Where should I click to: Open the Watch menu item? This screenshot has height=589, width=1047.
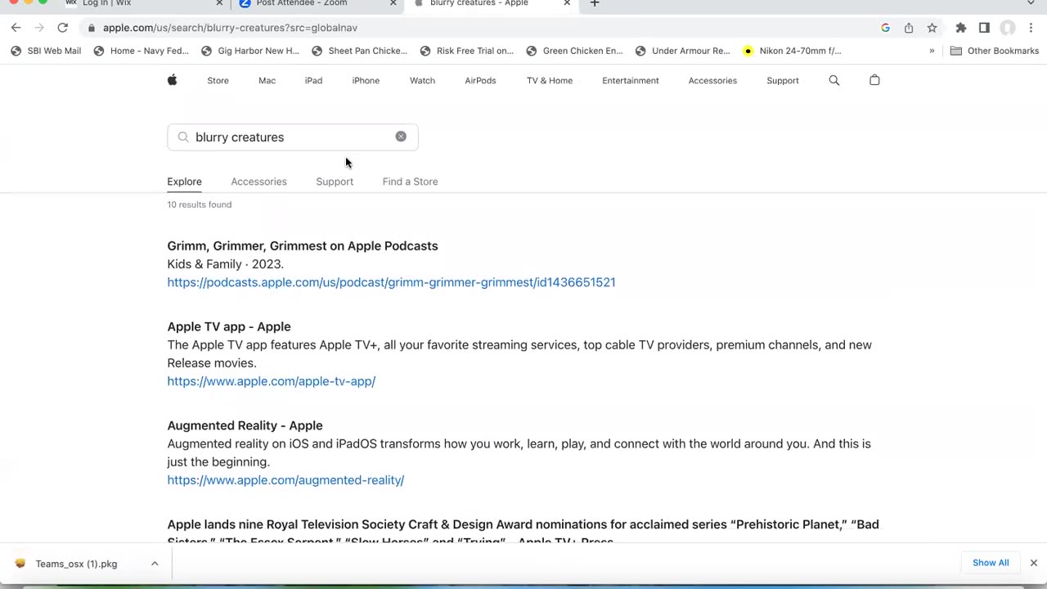pyautogui.click(x=422, y=80)
